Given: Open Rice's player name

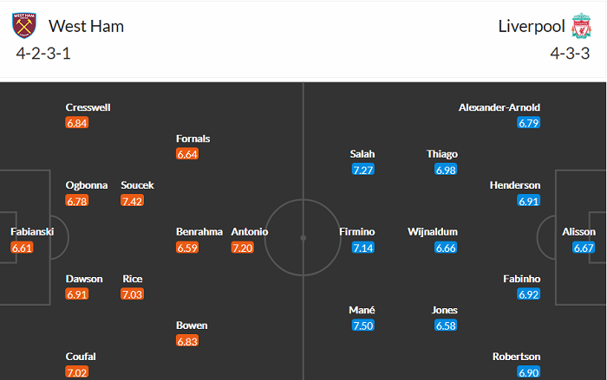Looking at the screenshot, I should 133,279.
